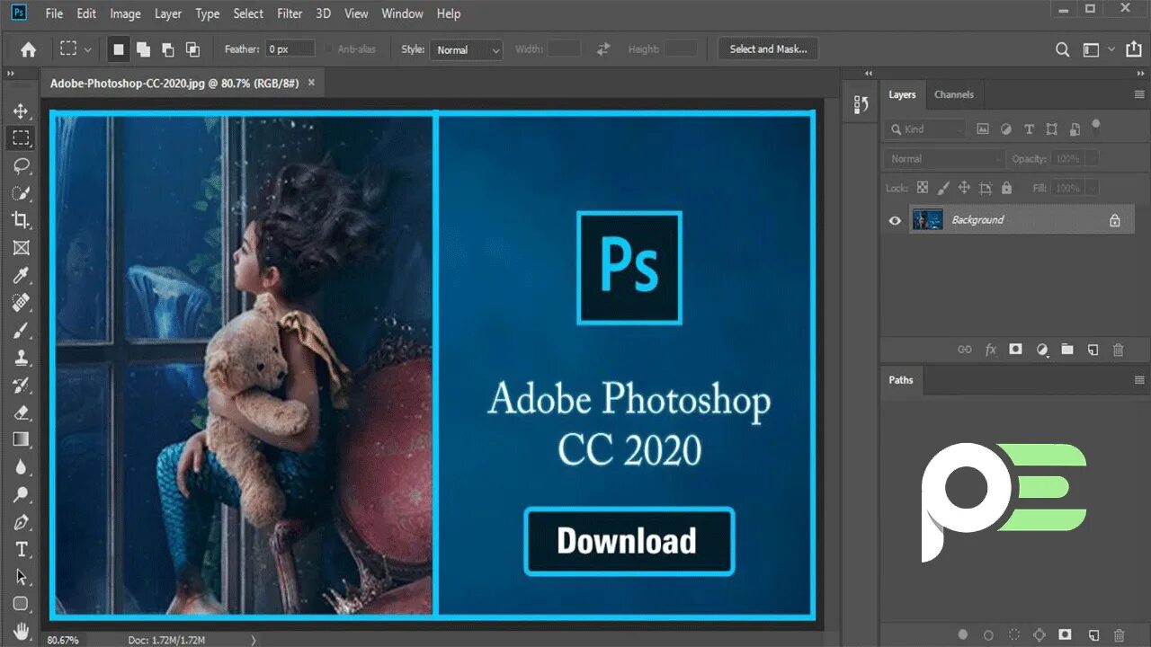Toggle adjustment layer filter
The image size is (1151, 647).
tap(1006, 129)
